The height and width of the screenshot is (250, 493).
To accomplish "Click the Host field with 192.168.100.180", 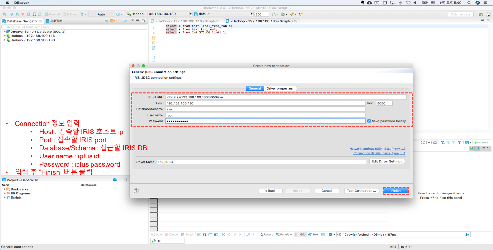I will 265,103.
